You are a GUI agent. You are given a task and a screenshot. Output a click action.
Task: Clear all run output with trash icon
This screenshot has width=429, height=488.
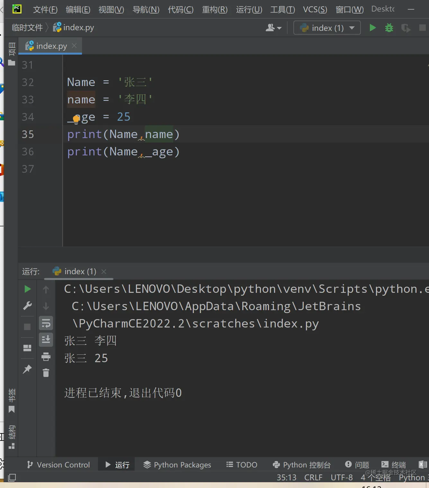pyautogui.click(x=46, y=373)
